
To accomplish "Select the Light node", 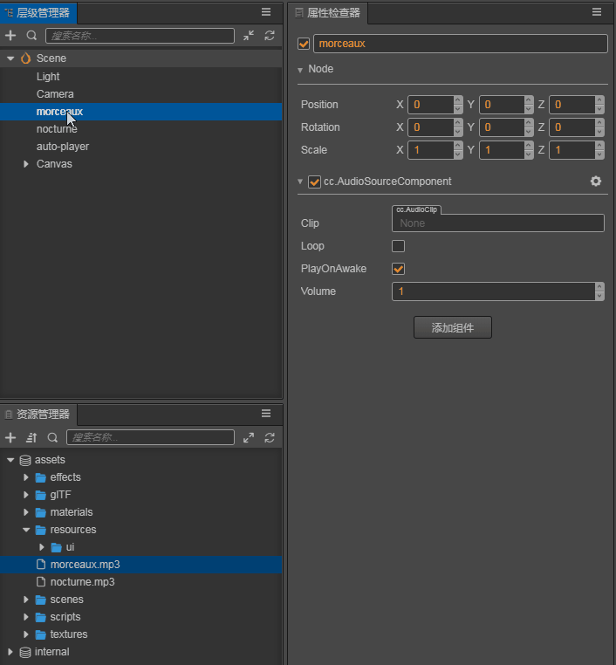I will click(48, 76).
